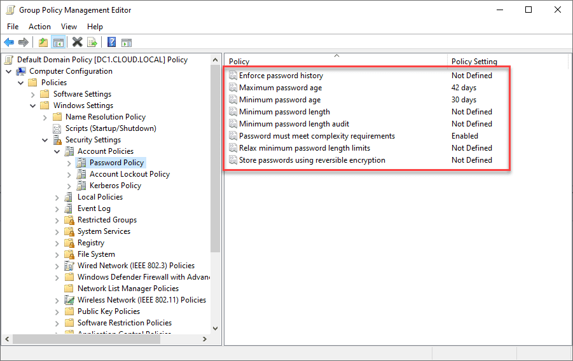Select Windows Defender Firewall tree item

(x=144, y=277)
